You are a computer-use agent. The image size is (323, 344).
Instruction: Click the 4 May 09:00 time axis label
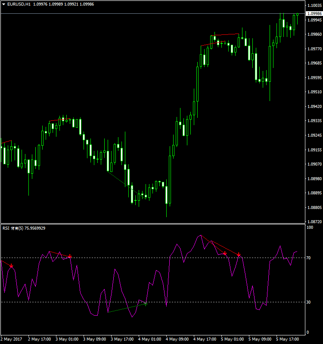[x=177, y=339]
